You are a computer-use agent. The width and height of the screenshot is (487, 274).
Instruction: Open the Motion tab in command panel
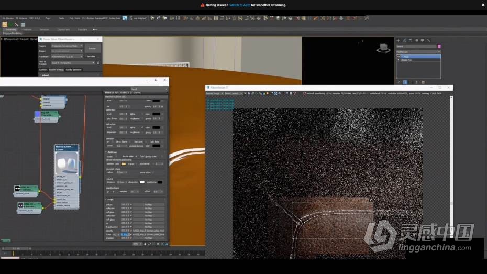(x=416, y=40)
